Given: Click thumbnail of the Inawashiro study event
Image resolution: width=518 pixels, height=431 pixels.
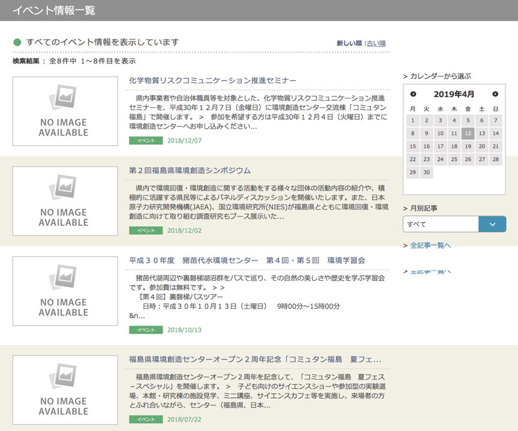Looking at the screenshot, I should pyautogui.click(x=65, y=291).
